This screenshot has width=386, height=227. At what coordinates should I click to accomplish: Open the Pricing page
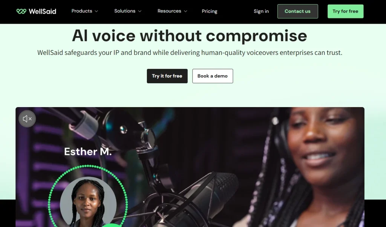click(x=210, y=11)
